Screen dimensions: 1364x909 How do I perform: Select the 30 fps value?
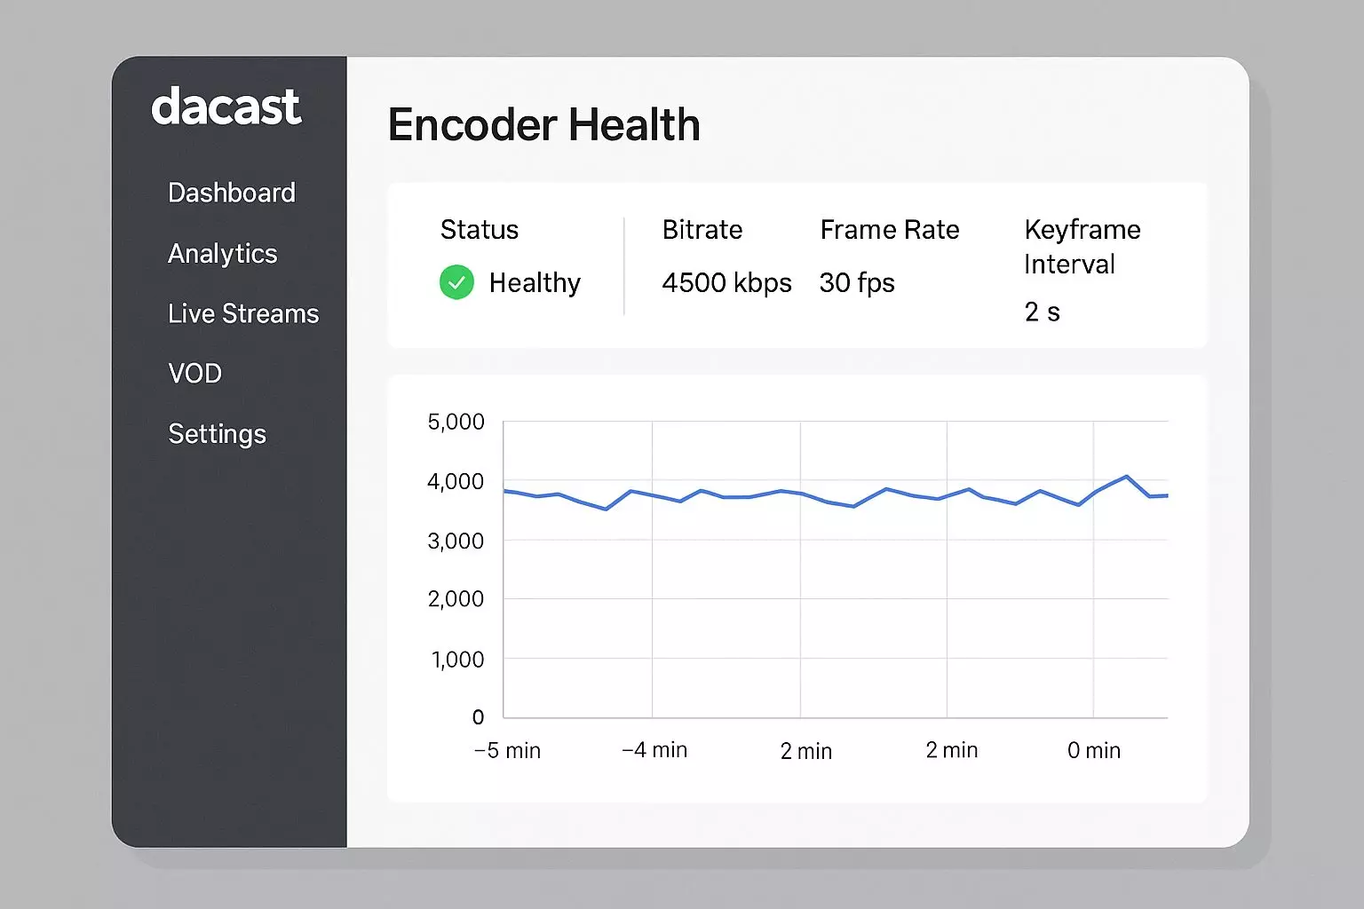pyautogui.click(x=857, y=283)
